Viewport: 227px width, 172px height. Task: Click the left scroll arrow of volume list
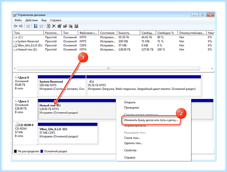15,69
